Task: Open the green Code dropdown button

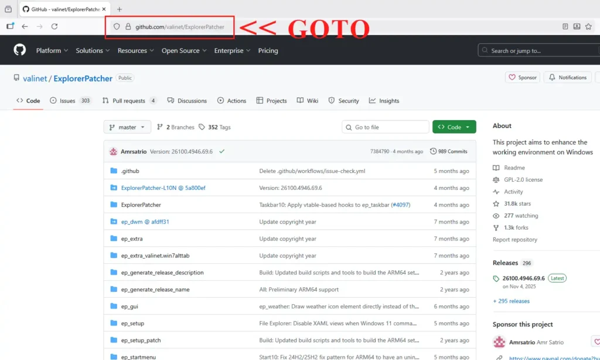Action: (x=454, y=127)
